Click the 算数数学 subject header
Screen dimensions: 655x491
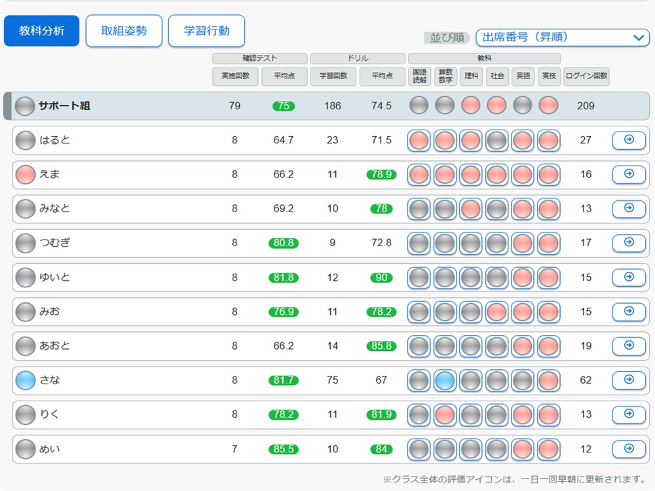pos(445,76)
